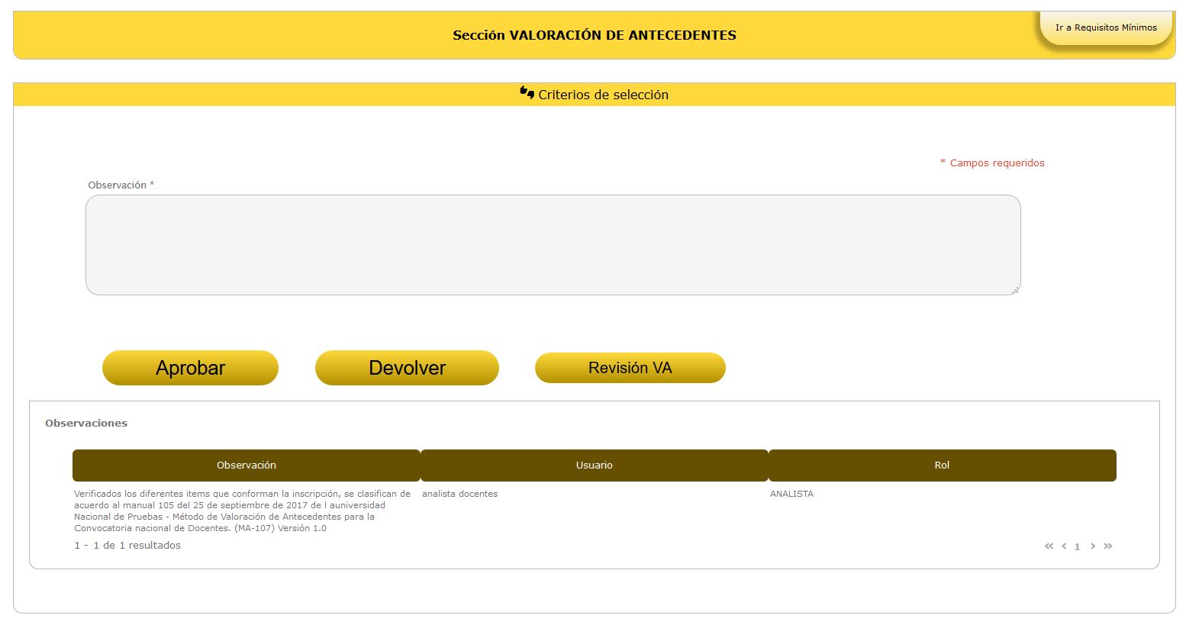Sort by the Rol column header
Viewport: 1186px width, 625px height.
942,466
